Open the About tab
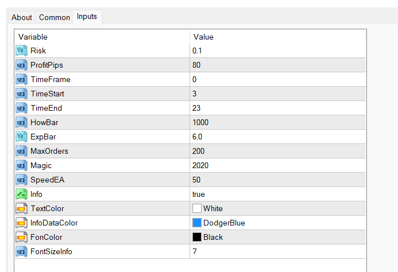The height and width of the screenshot is (272, 398). 22,17
